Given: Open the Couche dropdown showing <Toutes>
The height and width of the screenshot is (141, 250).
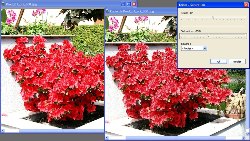Looking at the screenshot, I should click(194, 48).
